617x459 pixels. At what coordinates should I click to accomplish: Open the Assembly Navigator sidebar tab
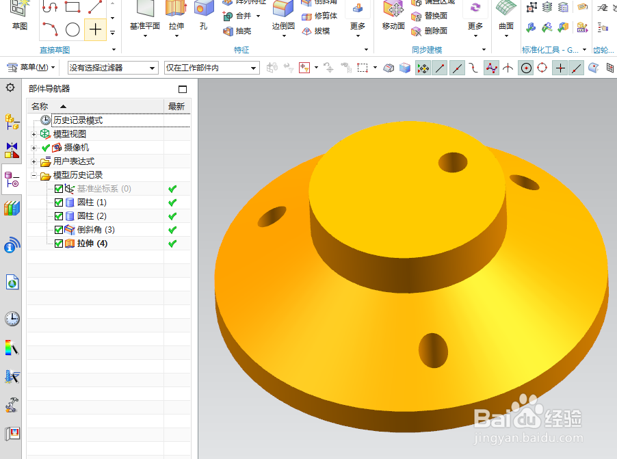point(12,122)
